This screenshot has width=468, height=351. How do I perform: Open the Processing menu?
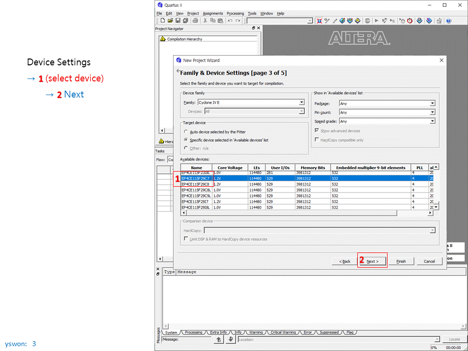(x=235, y=14)
